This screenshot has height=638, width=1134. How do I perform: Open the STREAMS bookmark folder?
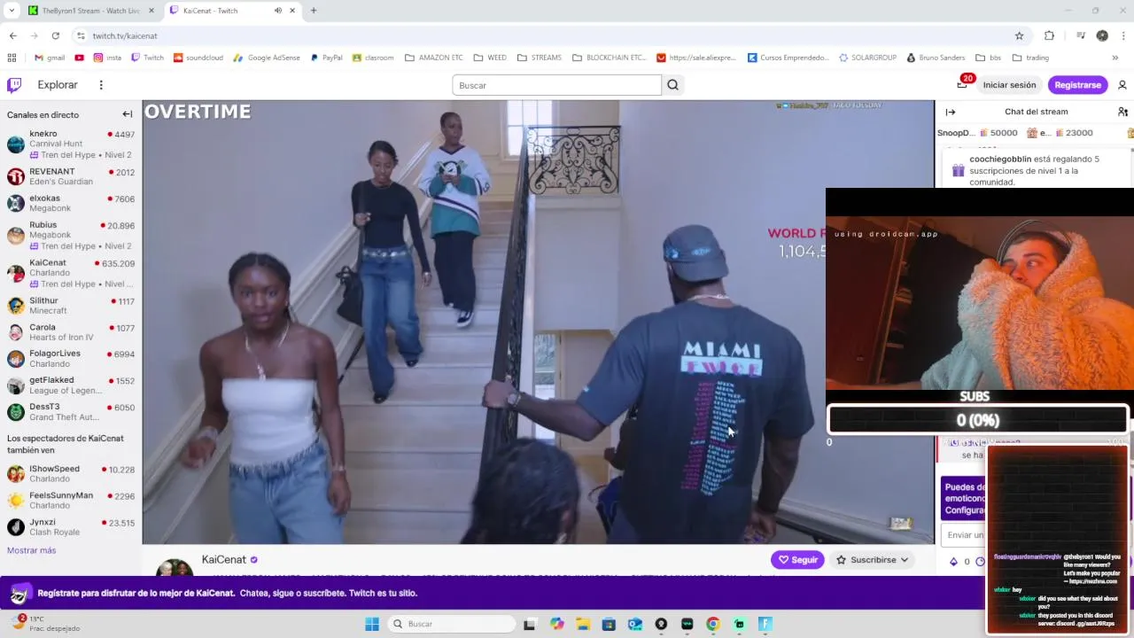pyautogui.click(x=540, y=58)
